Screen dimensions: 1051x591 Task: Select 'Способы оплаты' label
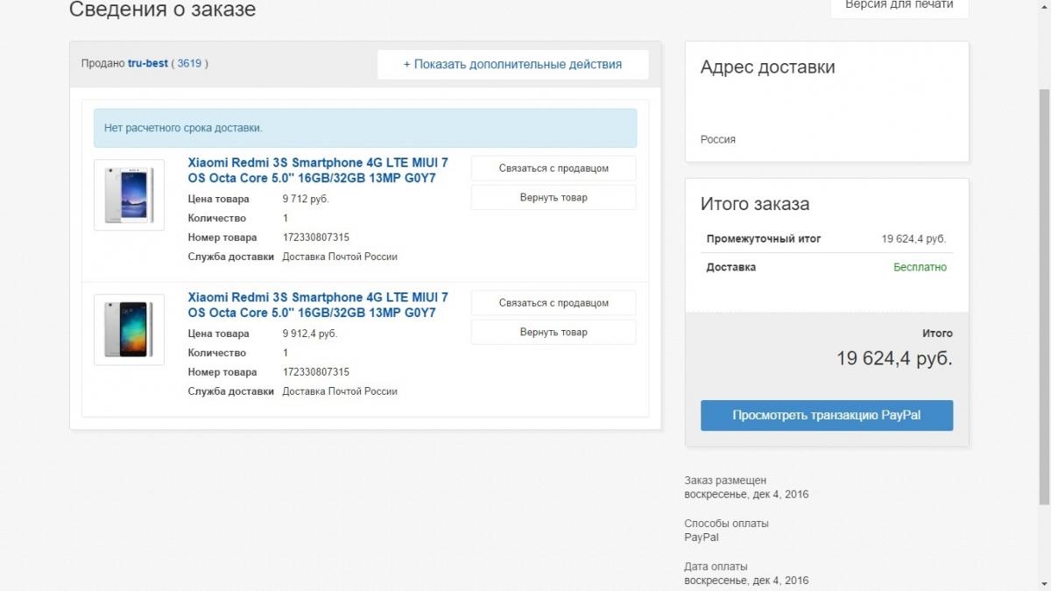click(x=726, y=524)
